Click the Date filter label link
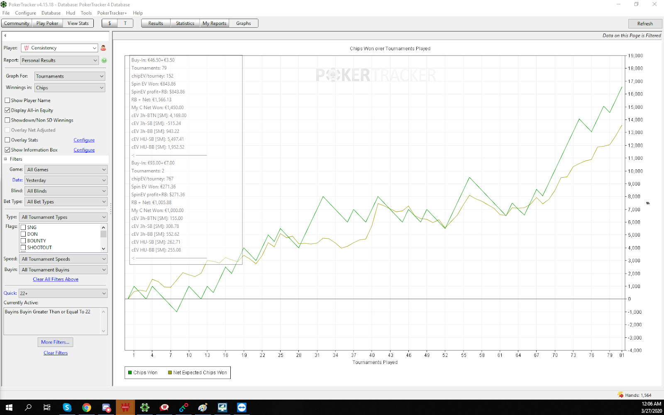Screen dimensions: 664x415 coord(17,180)
